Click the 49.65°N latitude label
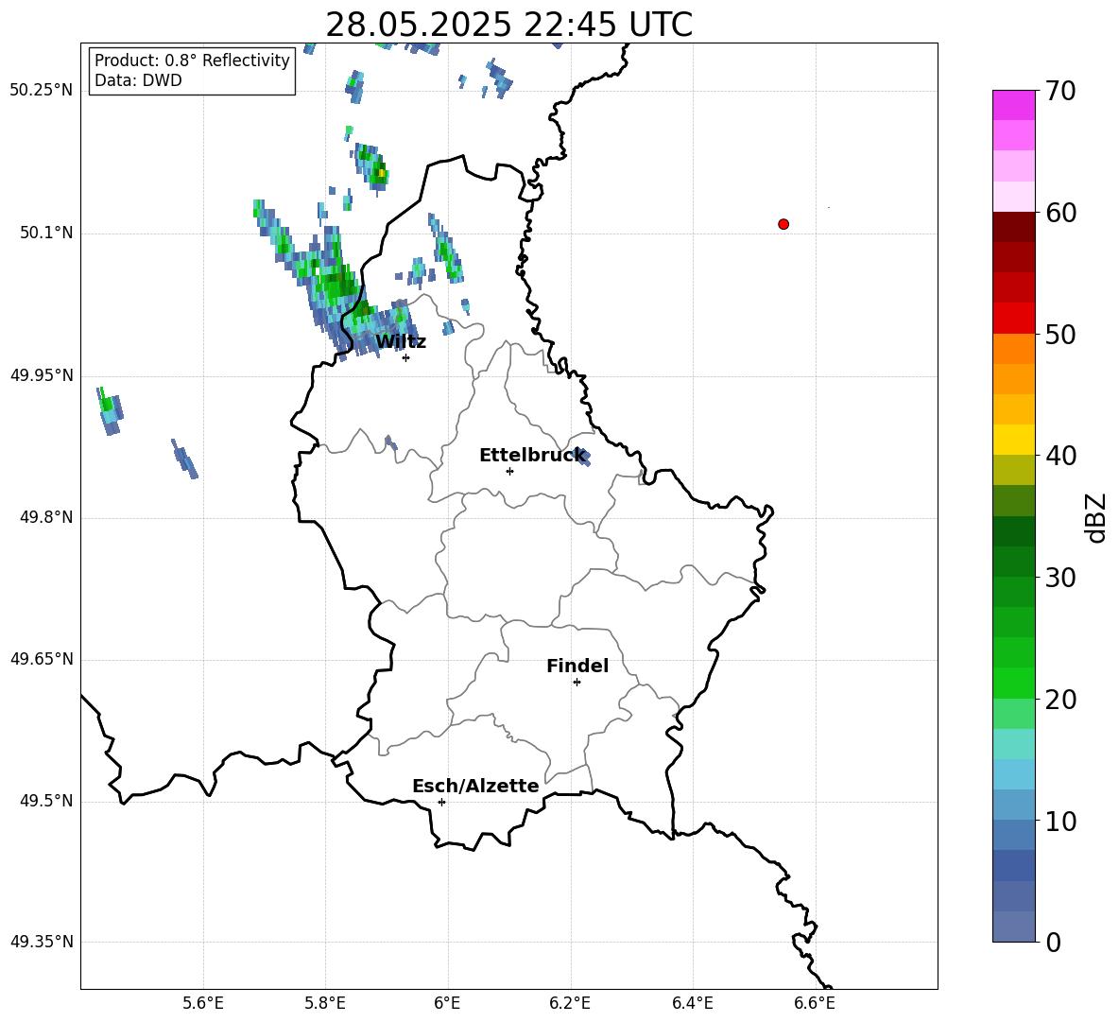1119x1022 pixels. coord(42,659)
